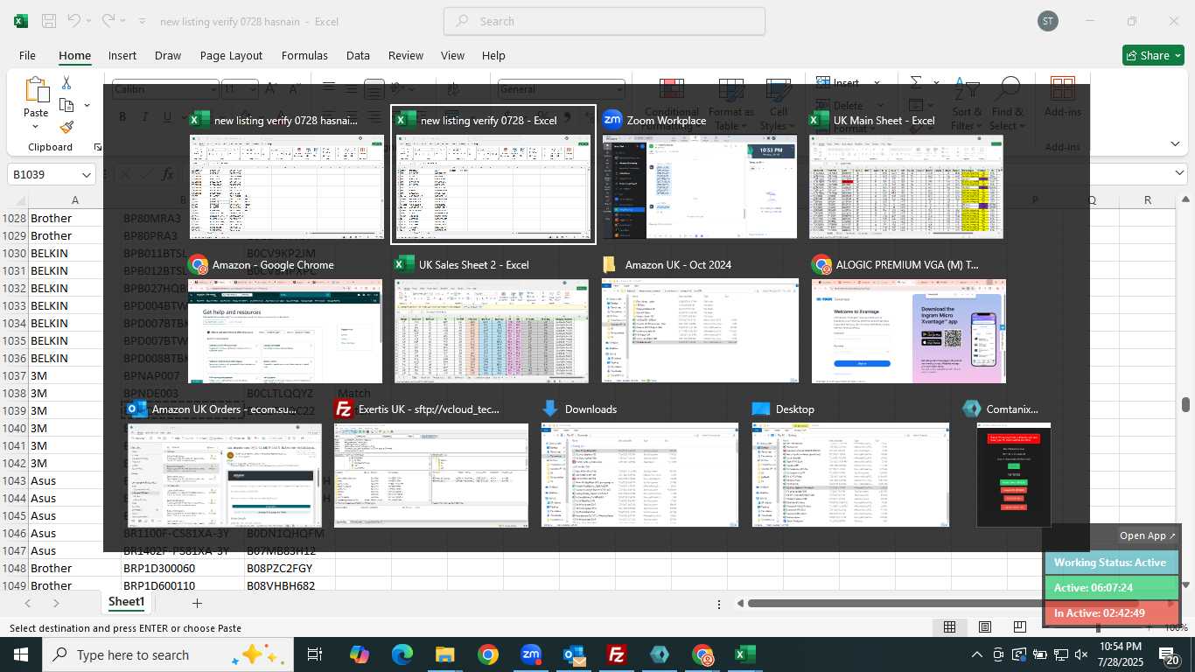Screen dimensions: 1195x672
Task: Open Copilot from the taskbar
Action: click(x=359, y=654)
